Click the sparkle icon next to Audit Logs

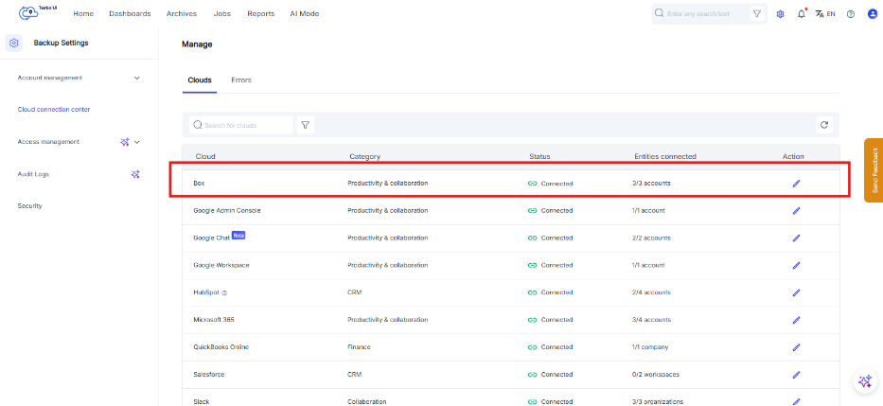coord(135,174)
